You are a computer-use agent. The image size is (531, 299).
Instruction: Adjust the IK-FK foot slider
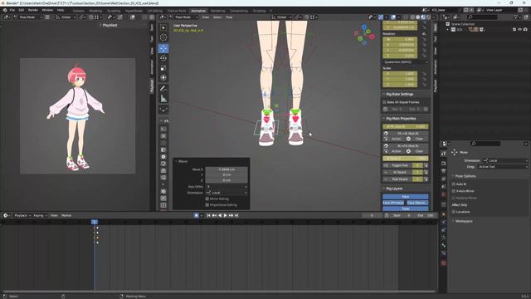pyautogui.click(x=406, y=127)
